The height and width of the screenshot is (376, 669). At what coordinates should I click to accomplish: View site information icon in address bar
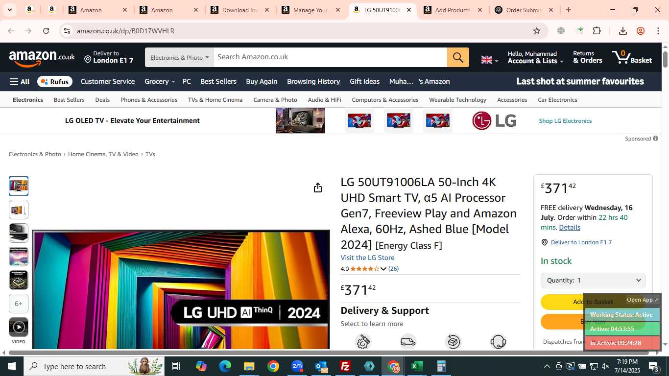(x=67, y=31)
